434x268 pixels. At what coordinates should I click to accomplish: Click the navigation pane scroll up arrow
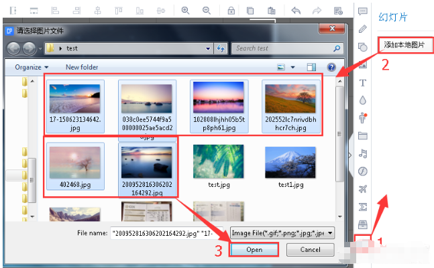coord(32,81)
